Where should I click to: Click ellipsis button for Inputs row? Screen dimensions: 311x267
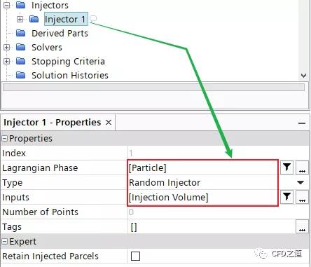pyautogui.click(x=302, y=197)
